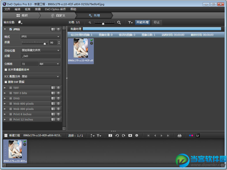This screenshot has width=227, height=170.
Task: Click the Start Processing button
Action: pos(143,22)
